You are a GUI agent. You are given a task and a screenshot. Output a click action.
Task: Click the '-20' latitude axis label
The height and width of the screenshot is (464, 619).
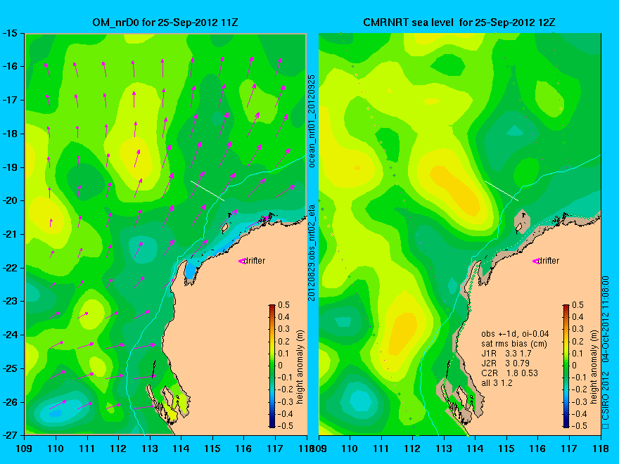click(x=10, y=200)
